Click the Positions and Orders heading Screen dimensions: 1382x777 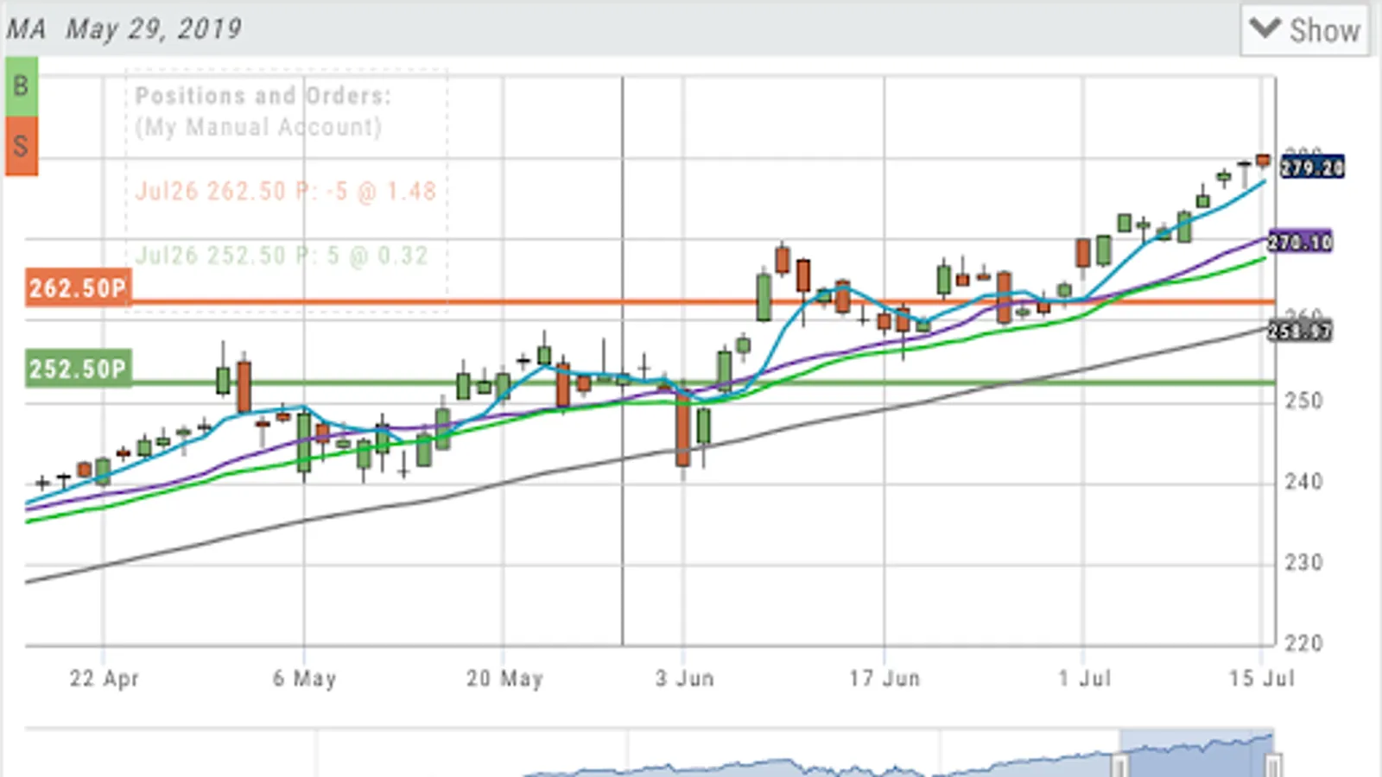coord(263,96)
